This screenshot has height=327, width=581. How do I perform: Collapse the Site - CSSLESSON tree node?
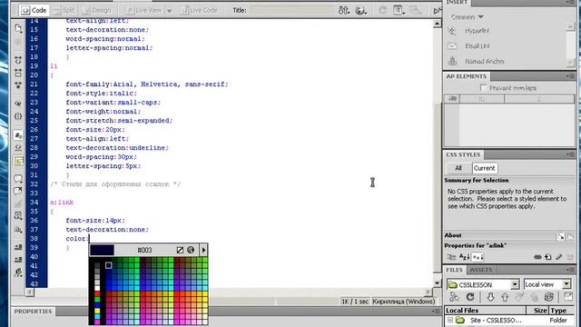[450, 320]
